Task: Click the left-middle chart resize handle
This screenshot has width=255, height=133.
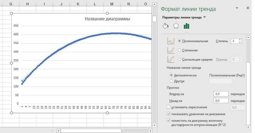Action: coord(11,63)
